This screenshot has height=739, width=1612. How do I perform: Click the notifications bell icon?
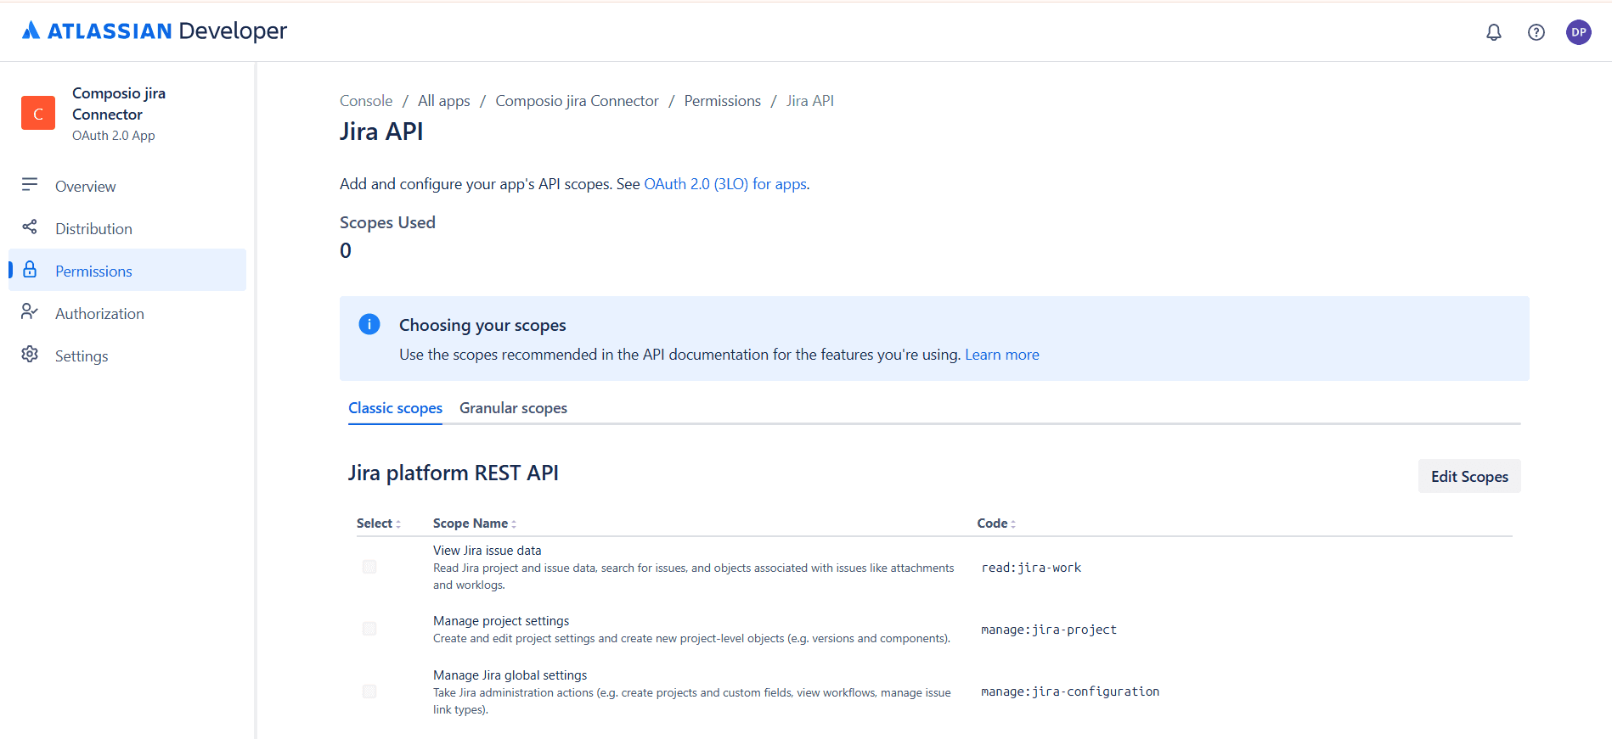pyautogui.click(x=1493, y=32)
